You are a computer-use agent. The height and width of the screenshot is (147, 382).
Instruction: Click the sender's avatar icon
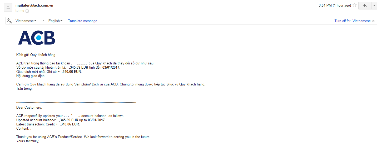[x=8, y=8]
